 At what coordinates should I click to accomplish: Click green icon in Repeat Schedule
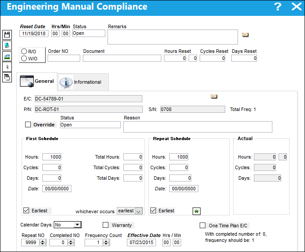click(197, 211)
